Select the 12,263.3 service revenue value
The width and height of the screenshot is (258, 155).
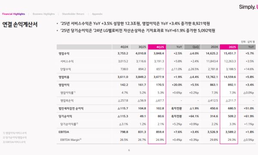pos(230,61)
